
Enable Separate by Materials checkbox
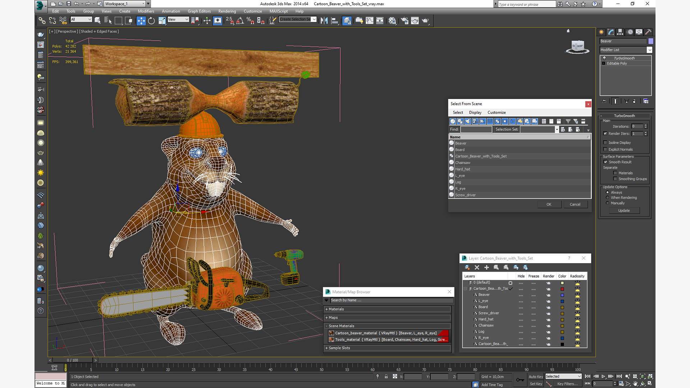click(615, 173)
